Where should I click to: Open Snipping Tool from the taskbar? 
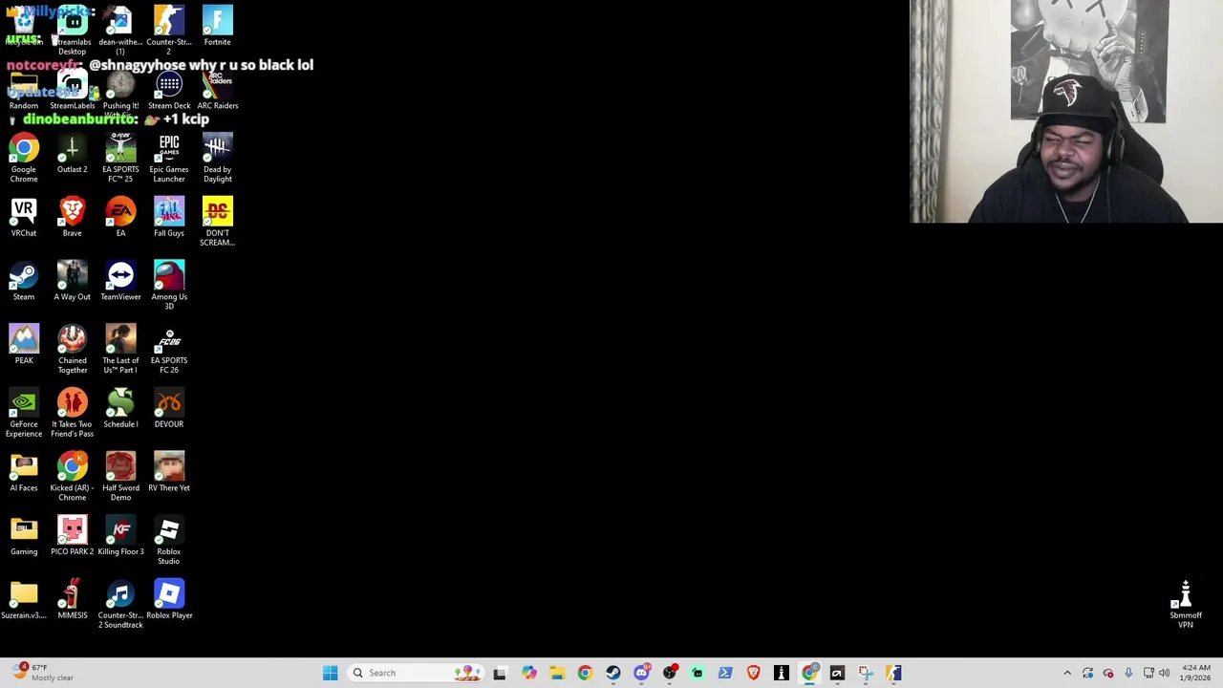pyautogui.click(x=866, y=673)
